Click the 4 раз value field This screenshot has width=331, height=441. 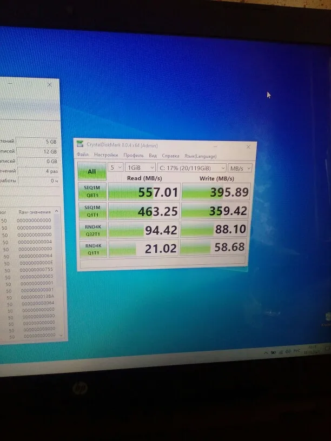(37, 171)
